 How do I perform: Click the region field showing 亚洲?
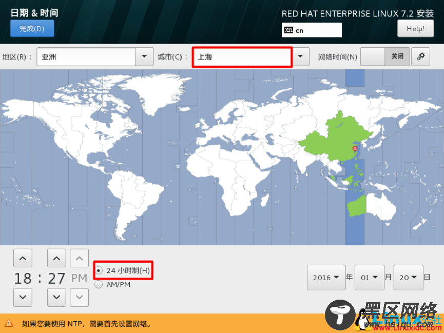click(x=86, y=56)
